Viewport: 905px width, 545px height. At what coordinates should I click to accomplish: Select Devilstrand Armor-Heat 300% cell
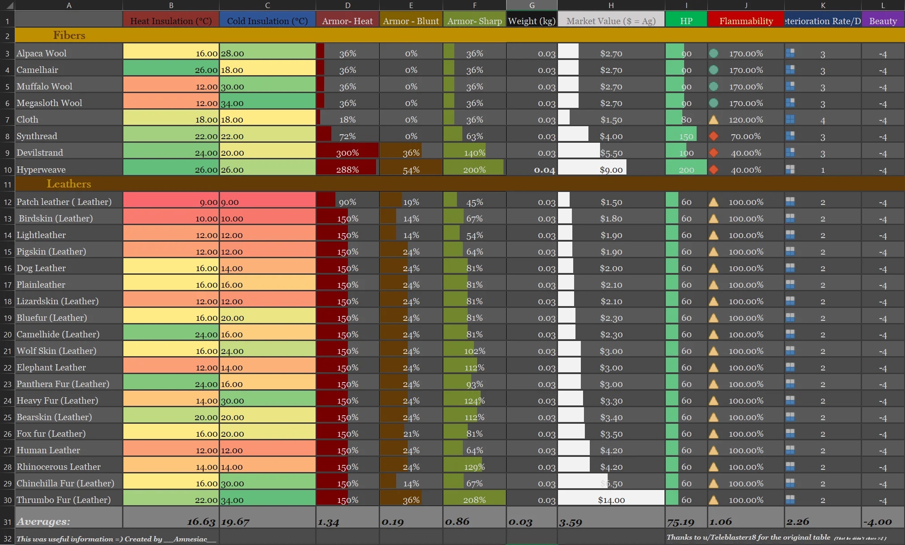[347, 153]
